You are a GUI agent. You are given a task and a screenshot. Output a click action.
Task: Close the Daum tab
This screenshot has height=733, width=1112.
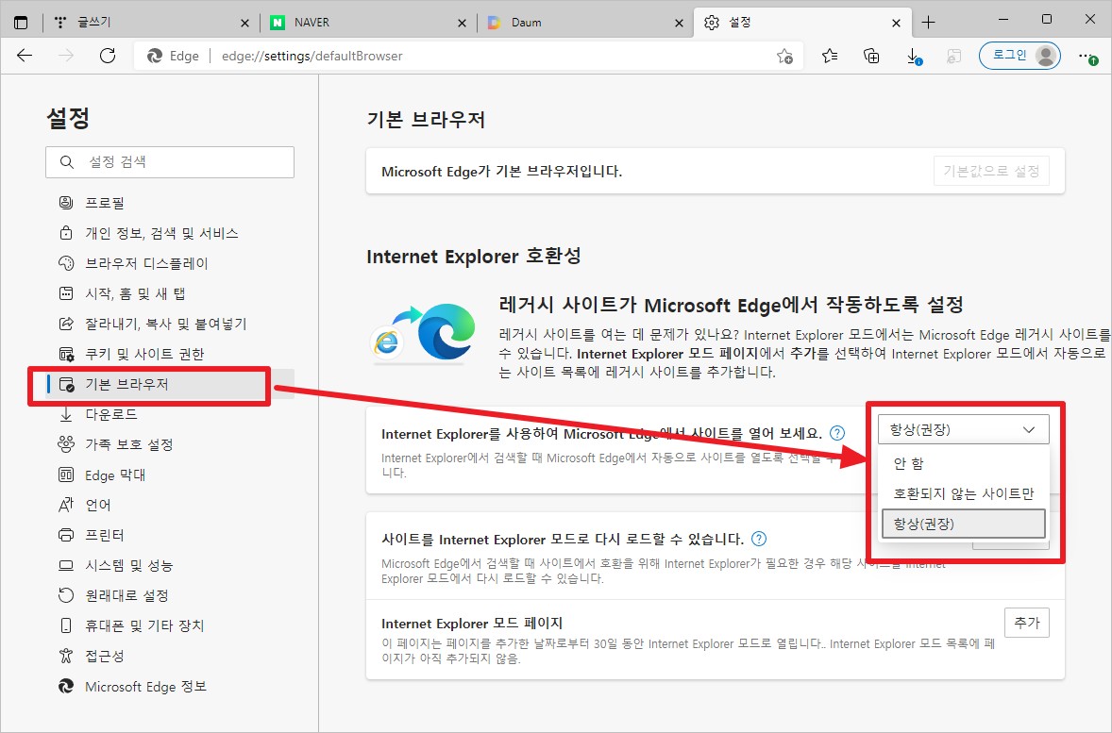pos(679,23)
